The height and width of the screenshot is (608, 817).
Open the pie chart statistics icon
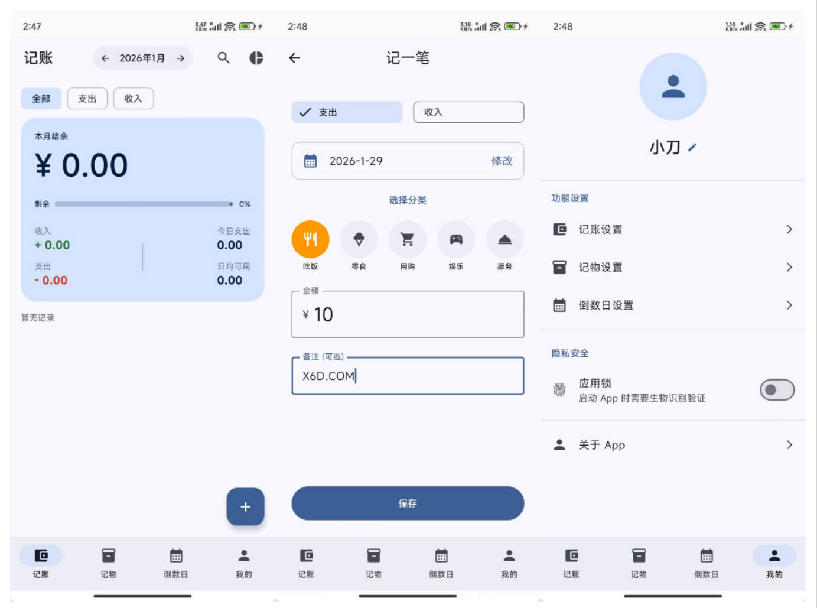[255, 58]
